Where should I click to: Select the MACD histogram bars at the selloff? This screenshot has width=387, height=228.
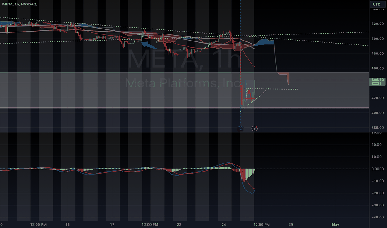247,174
